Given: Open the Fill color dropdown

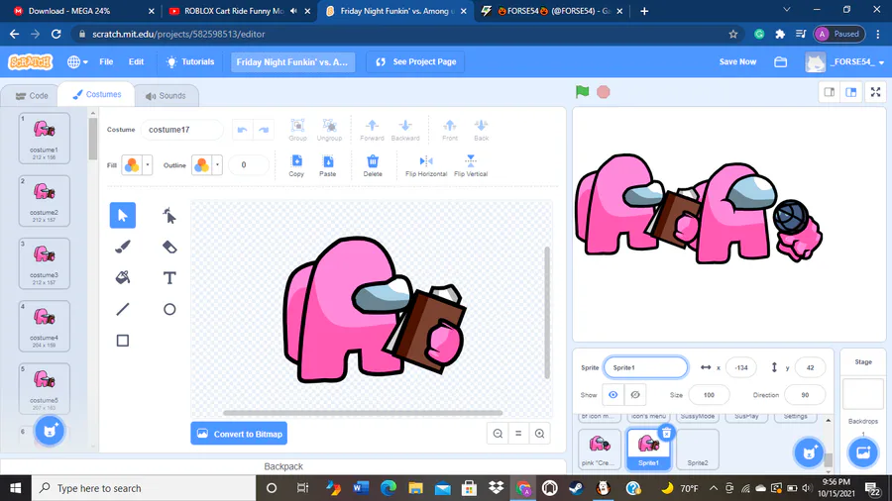Looking at the screenshot, I should [x=148, y=165].
